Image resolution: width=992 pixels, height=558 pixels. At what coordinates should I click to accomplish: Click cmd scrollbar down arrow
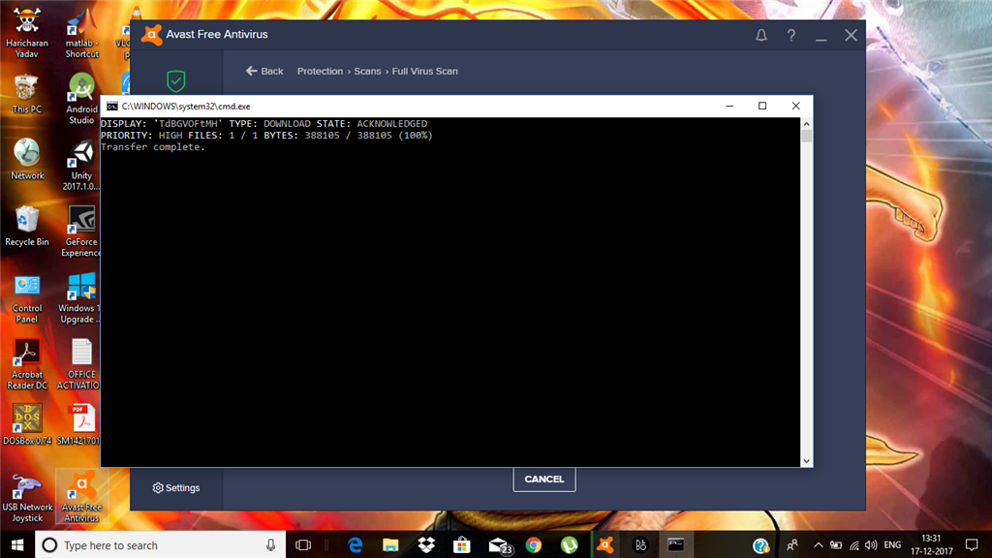tap(806, 461)
